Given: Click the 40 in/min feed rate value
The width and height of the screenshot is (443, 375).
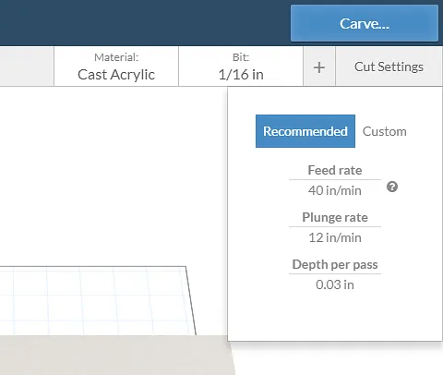Looking at the screenshot, I should coord(335,190).
